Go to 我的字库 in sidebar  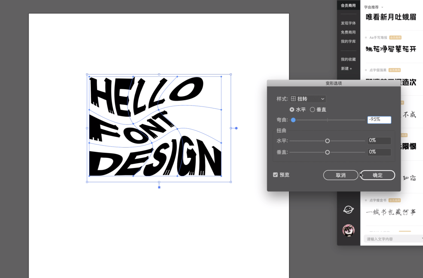348,41
